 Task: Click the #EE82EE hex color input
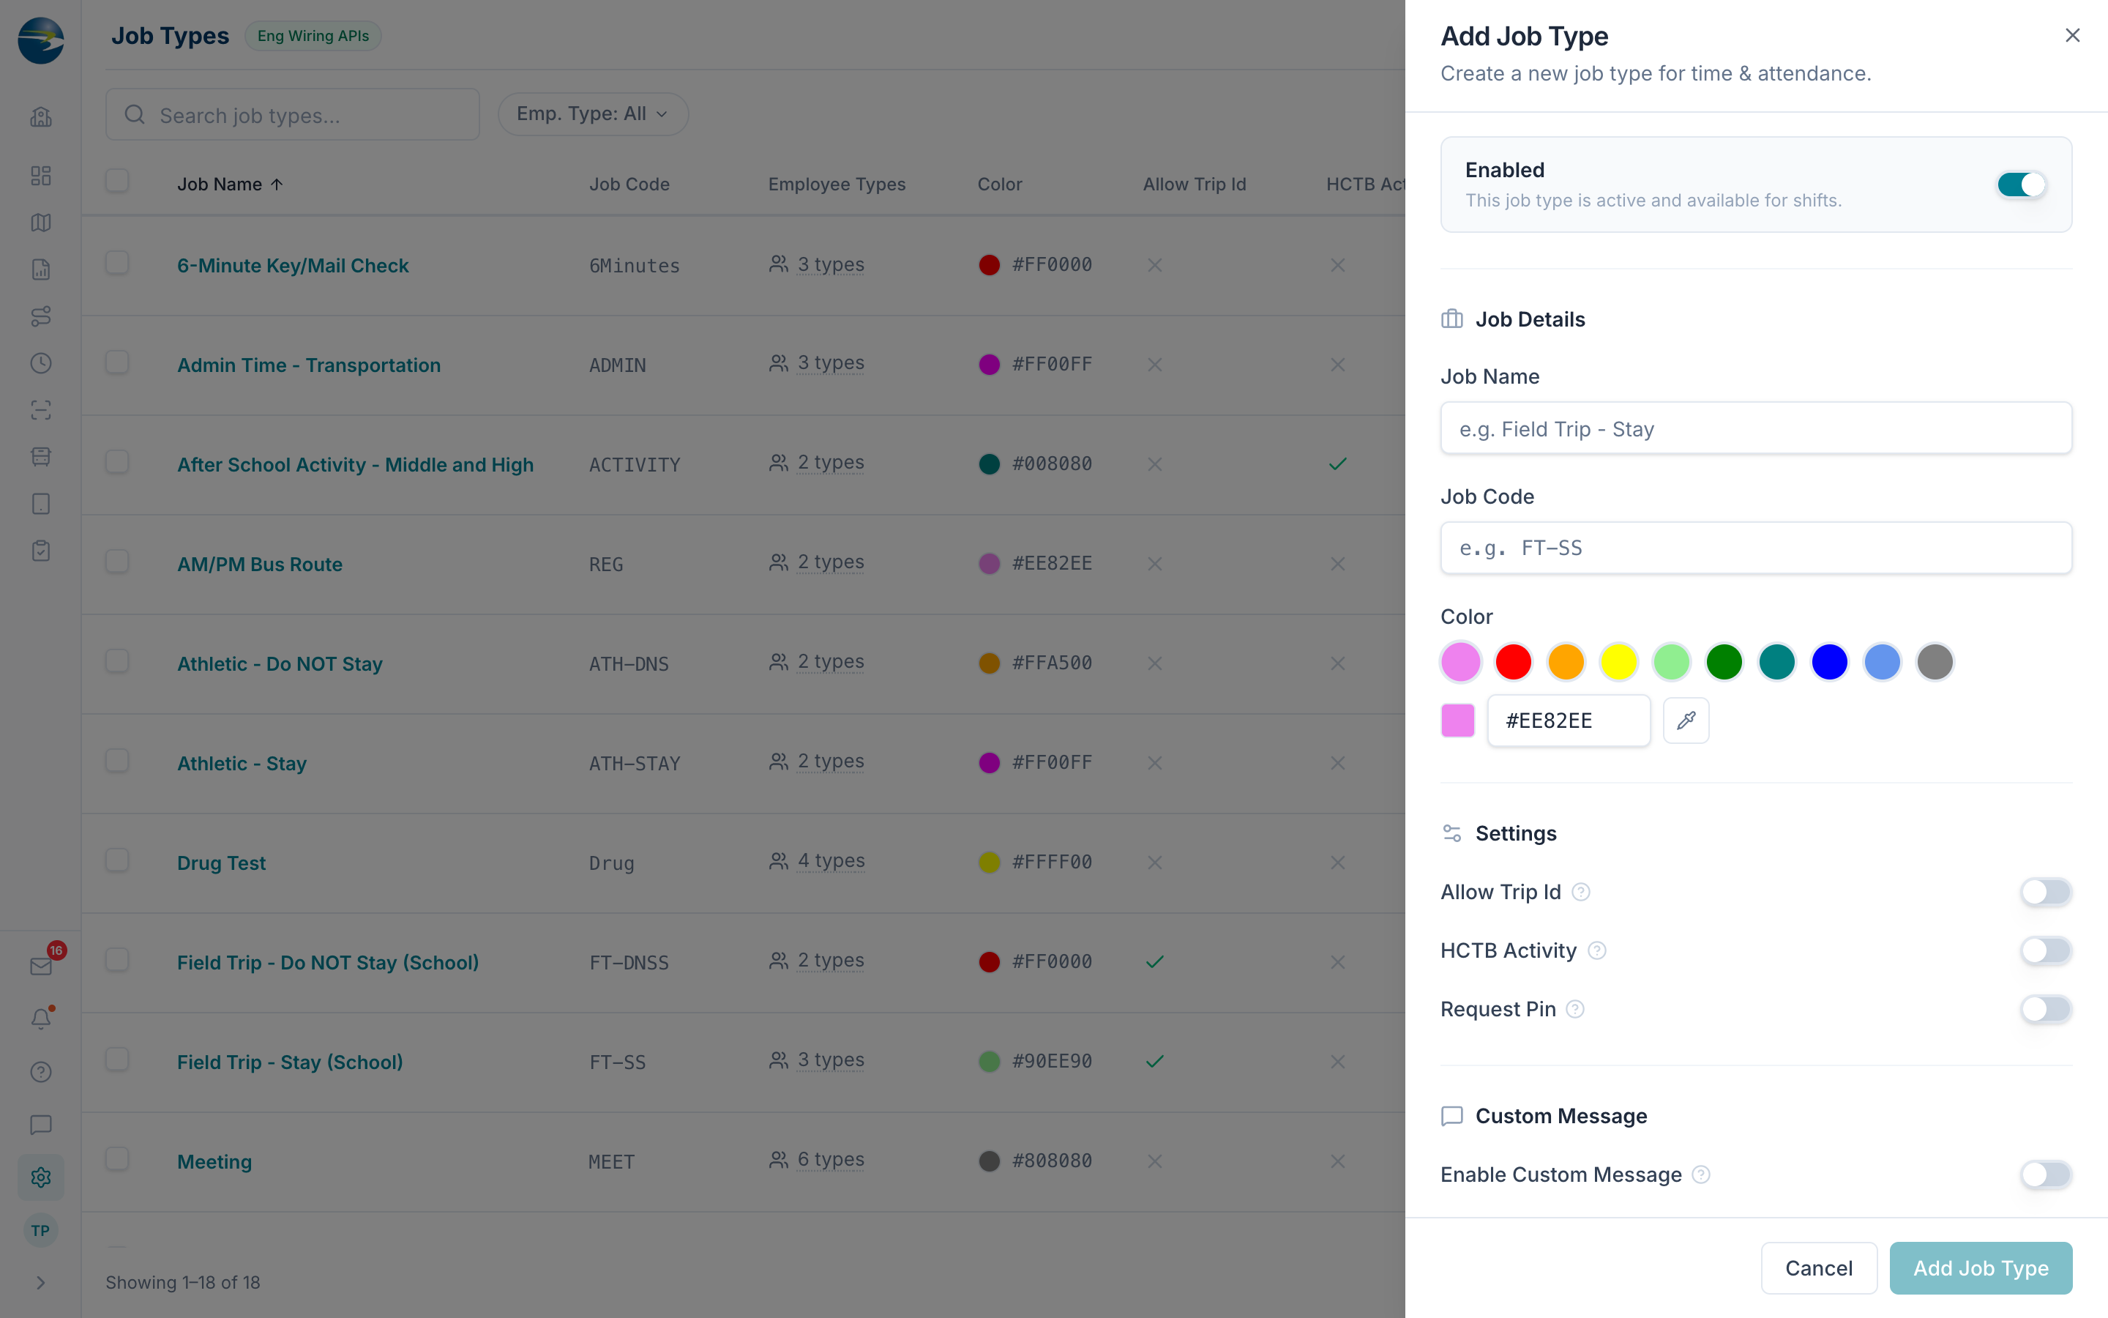click(1568, 721)
